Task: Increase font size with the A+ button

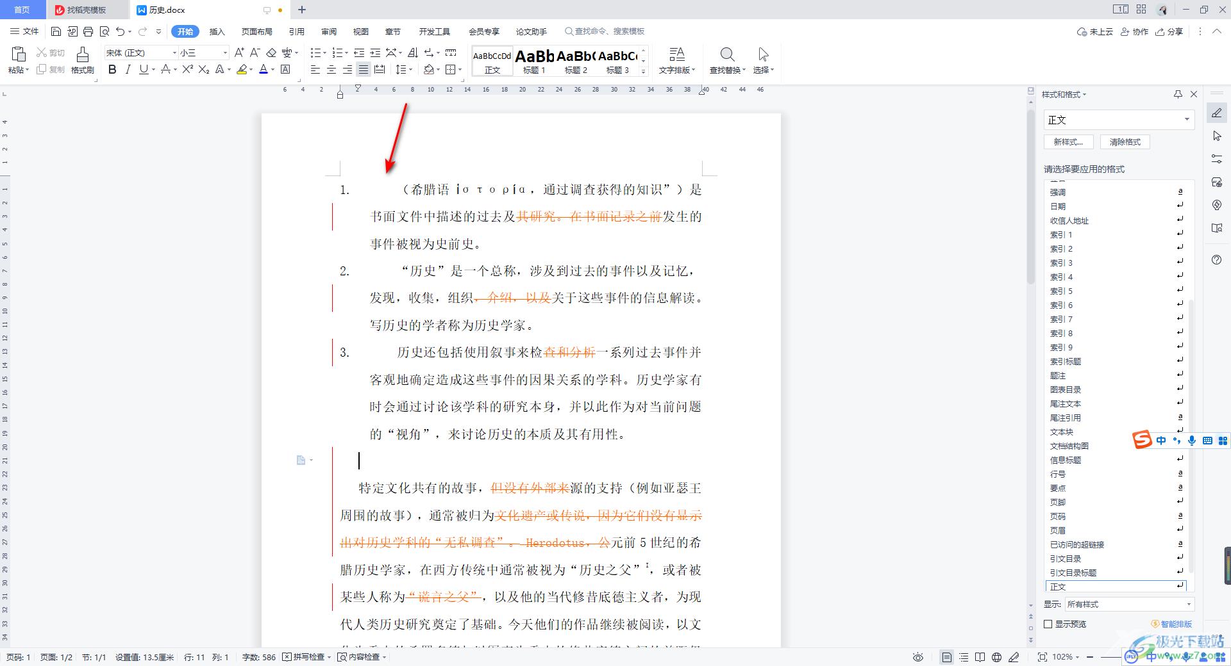Action: pos(239,53)
